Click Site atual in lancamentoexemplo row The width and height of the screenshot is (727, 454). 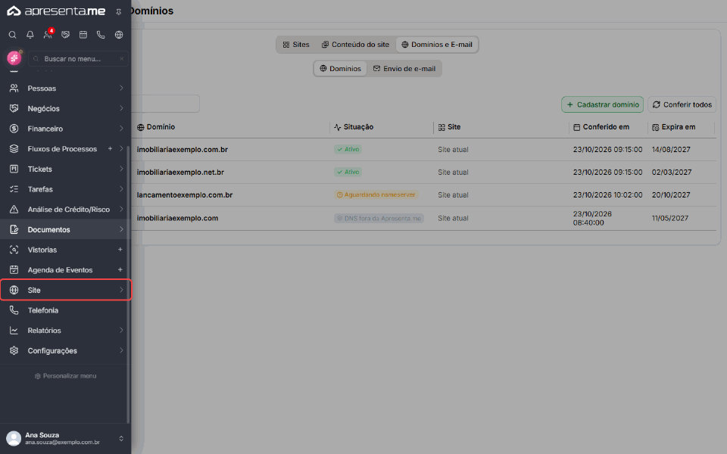(453, 195)
